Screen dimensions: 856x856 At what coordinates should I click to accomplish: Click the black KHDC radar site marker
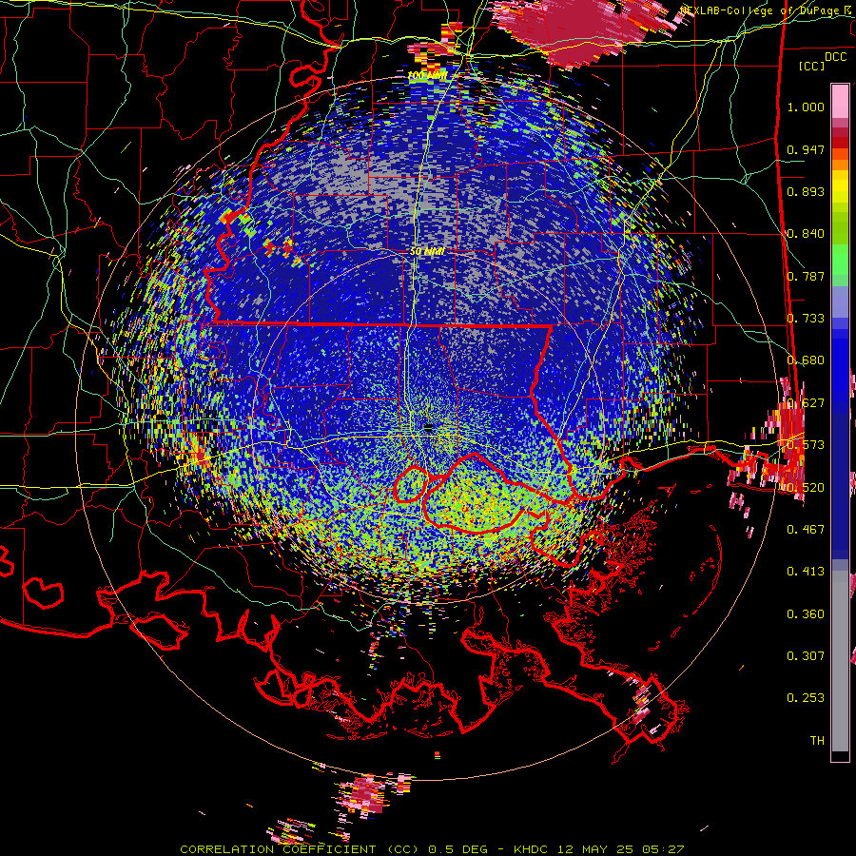tap(428, 428)
